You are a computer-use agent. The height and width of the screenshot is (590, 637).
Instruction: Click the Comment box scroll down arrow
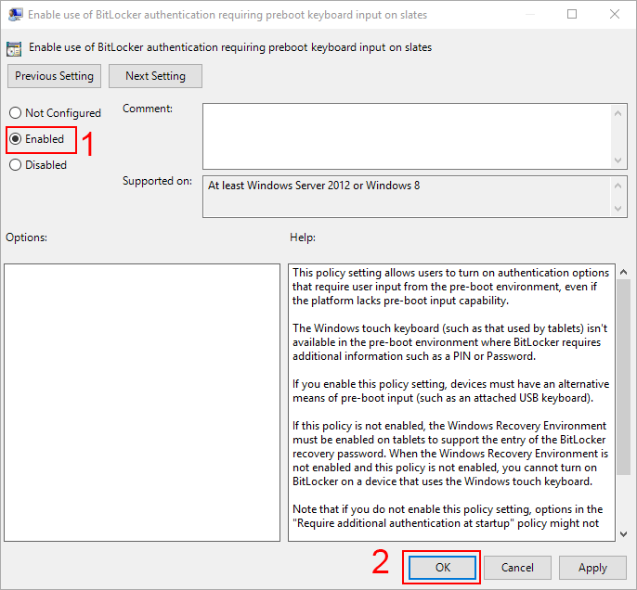click(x=617, y=160)
